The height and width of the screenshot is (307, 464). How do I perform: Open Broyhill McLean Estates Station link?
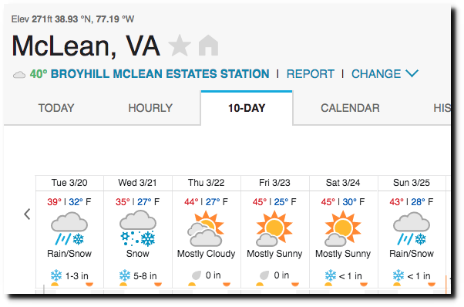click(x=160, y=74)
